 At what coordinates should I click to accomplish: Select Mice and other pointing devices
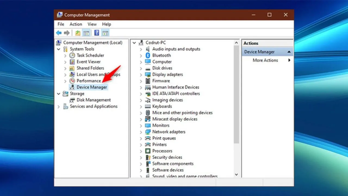tap(182, 113)
